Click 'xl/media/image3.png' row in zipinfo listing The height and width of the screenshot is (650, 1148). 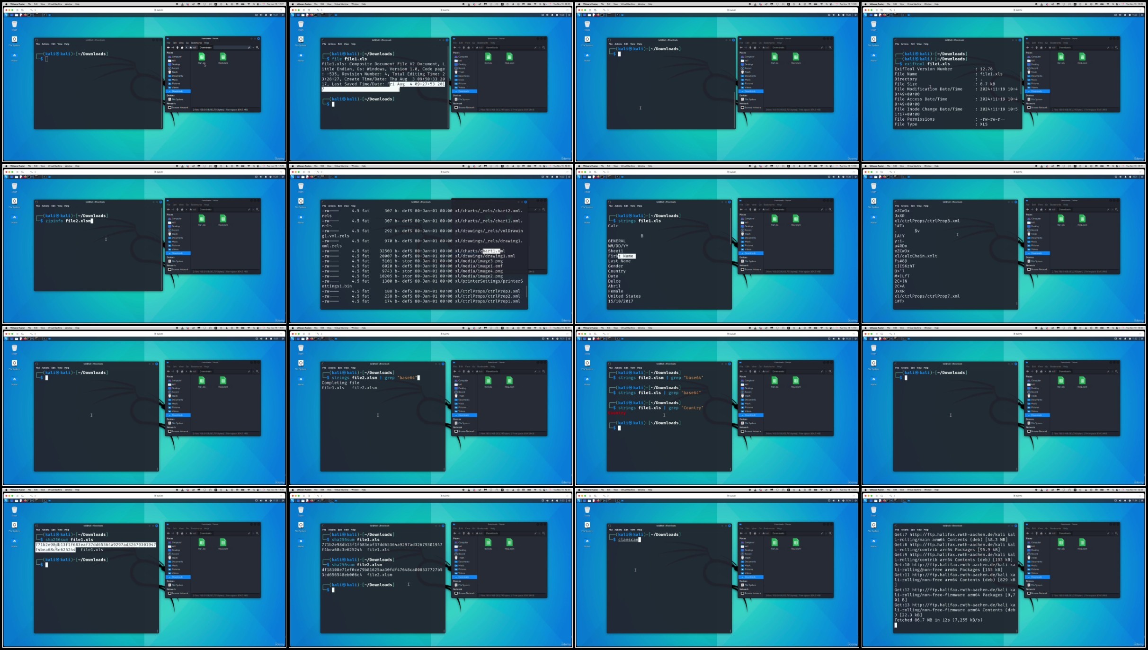(412, 261)
